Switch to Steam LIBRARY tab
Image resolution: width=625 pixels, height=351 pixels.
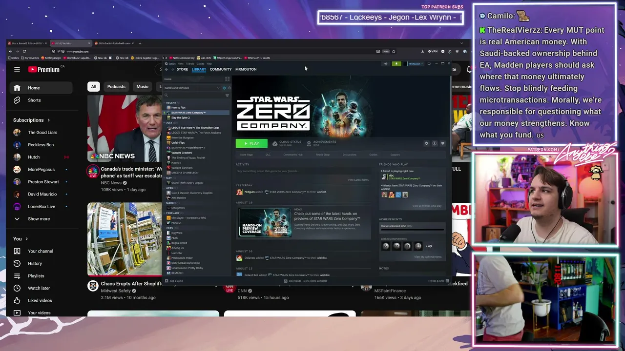pyautogui.click(x=199, y=69)
